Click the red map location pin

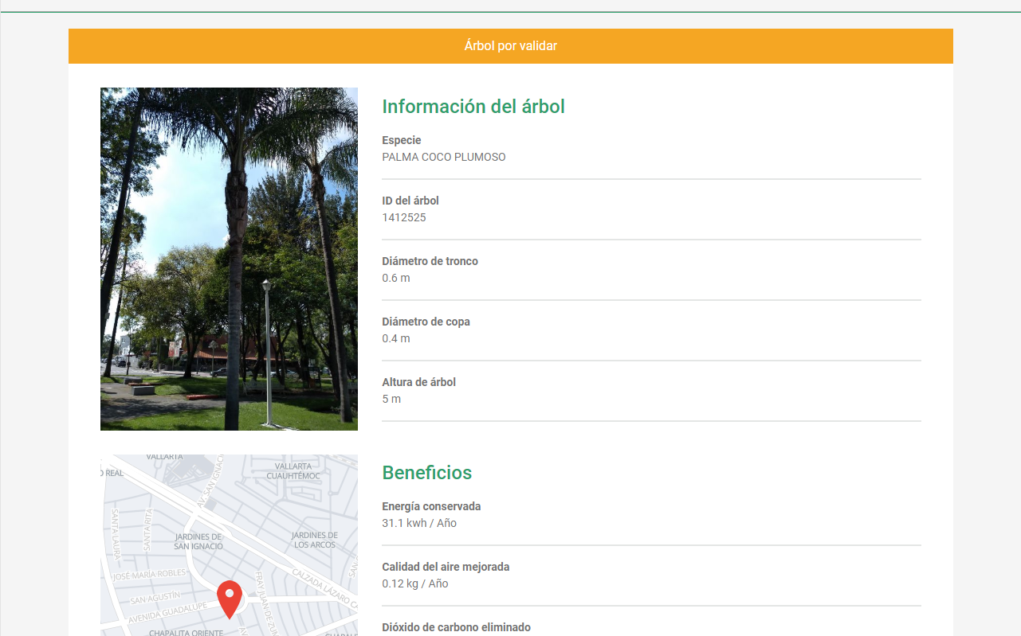pos(230,599)
